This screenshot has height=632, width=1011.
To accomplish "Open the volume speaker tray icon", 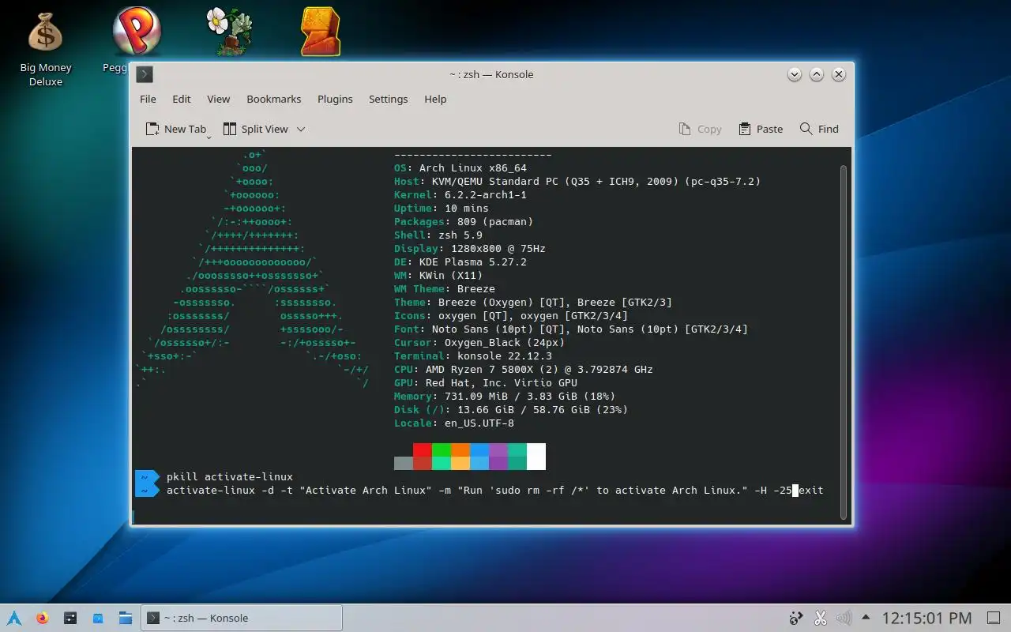I will point(844,618).
